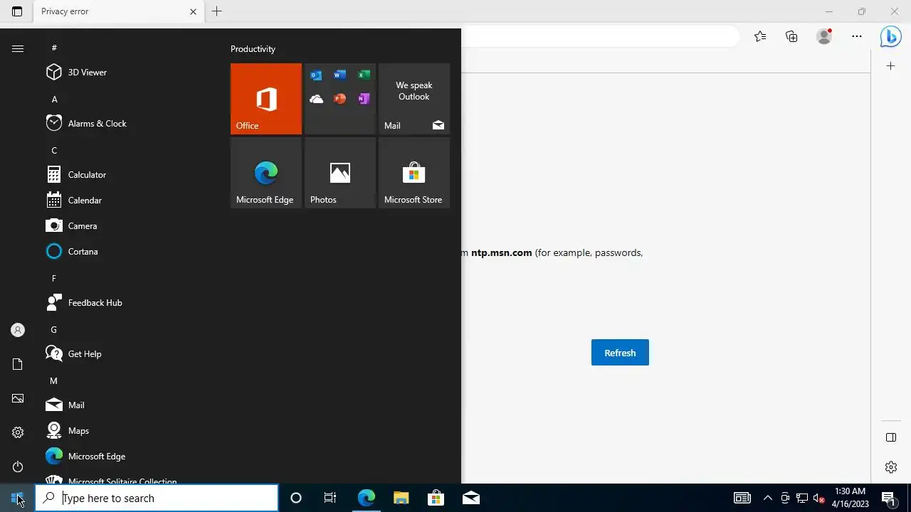This screenshot has width=911, height=512.
Task: Open Edge tab actions menu
Action: [17, 11]
